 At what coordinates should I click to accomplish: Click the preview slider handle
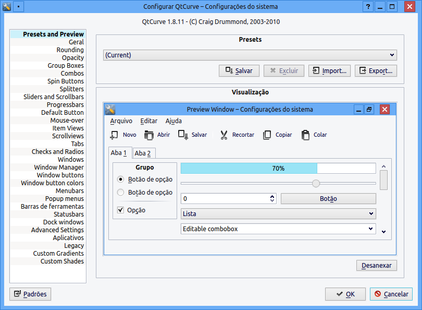tap(316, 184)
